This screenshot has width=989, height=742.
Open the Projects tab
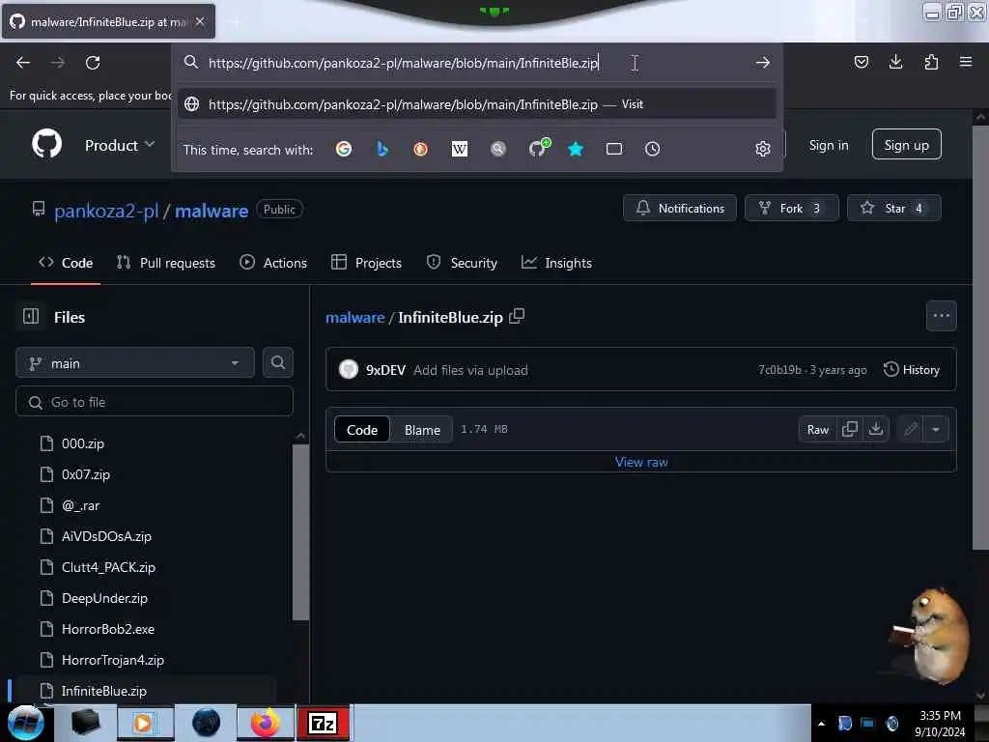pos(366,263)
